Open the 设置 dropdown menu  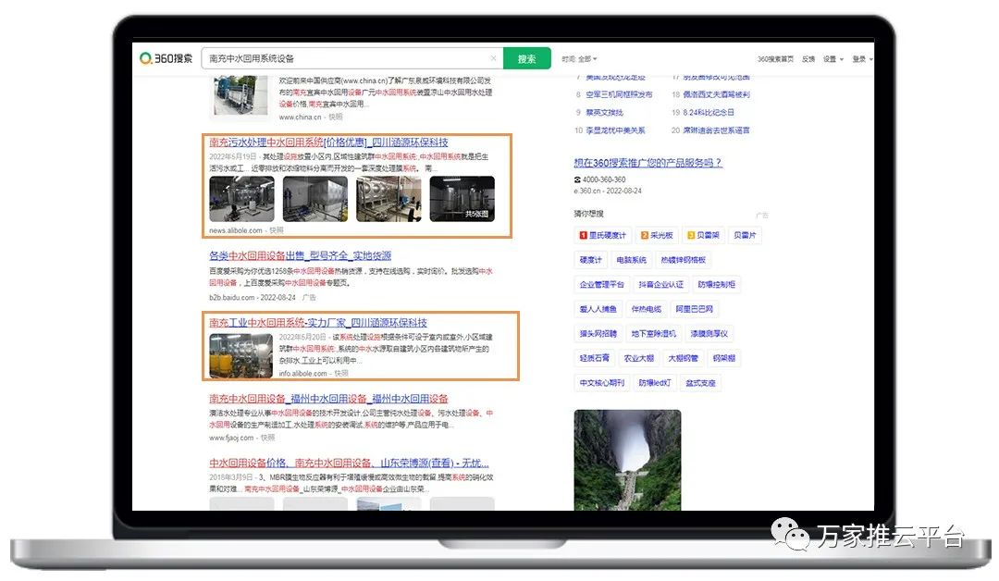point(832,59)
